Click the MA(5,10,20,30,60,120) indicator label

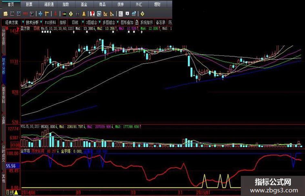click(x=57, y=29)
